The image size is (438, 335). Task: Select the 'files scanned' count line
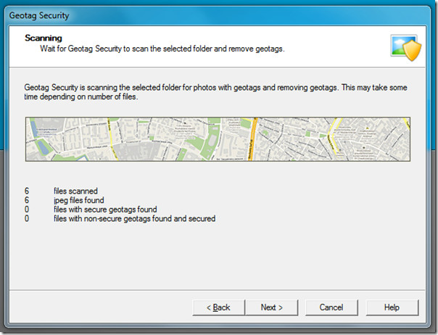61,191
